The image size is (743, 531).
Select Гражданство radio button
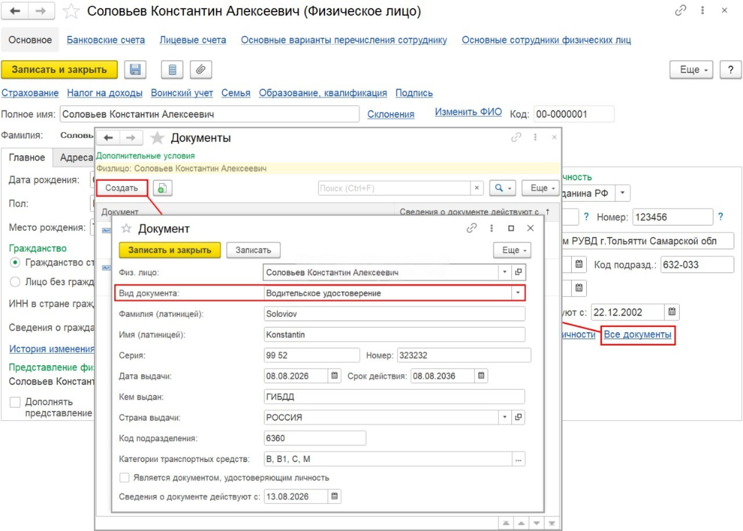15,263
